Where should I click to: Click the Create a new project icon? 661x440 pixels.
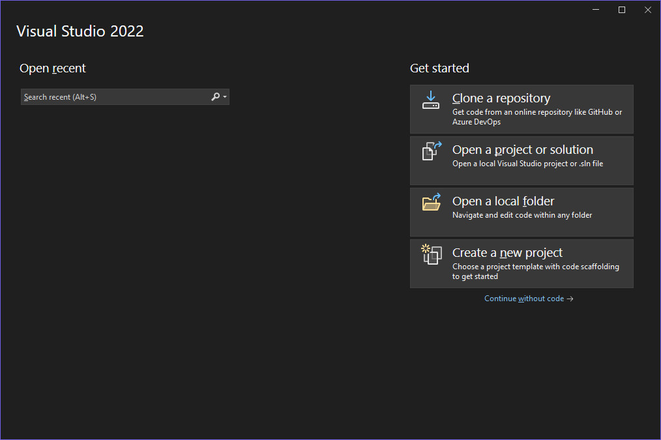[432, 254]
